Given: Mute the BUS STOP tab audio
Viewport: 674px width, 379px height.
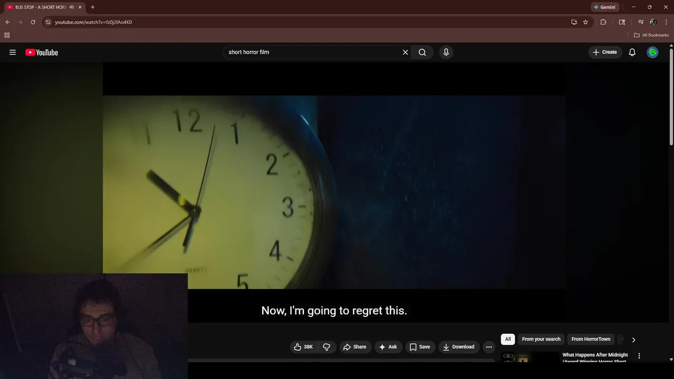Looking at the screenshot, I should click(x=72, y=7).
